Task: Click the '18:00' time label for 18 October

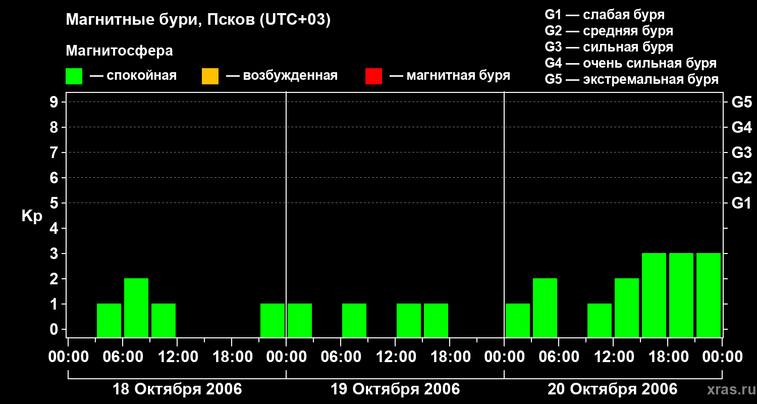Action: tap(232, 357)
